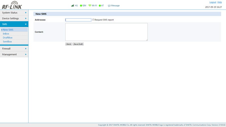Click the 4G signal strength icon
Image resolution: width=226 pixels, height=127 pixels.
[x=73, y=5]
